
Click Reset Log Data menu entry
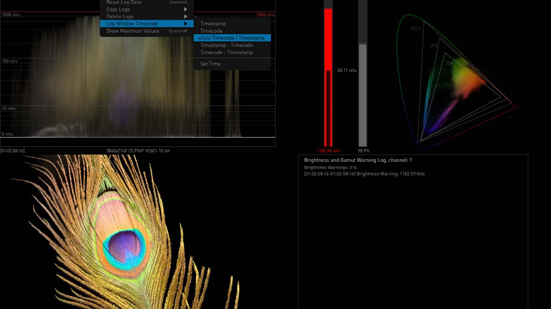pos(124,2)
